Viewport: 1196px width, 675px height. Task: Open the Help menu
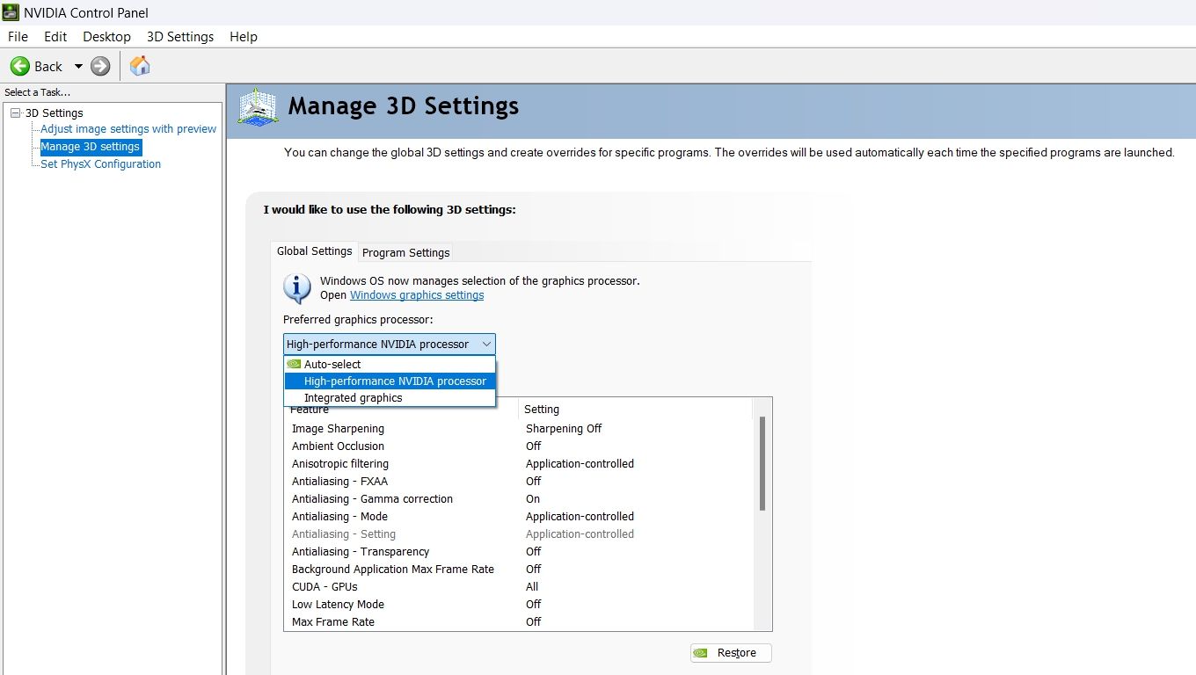point(244,36)
